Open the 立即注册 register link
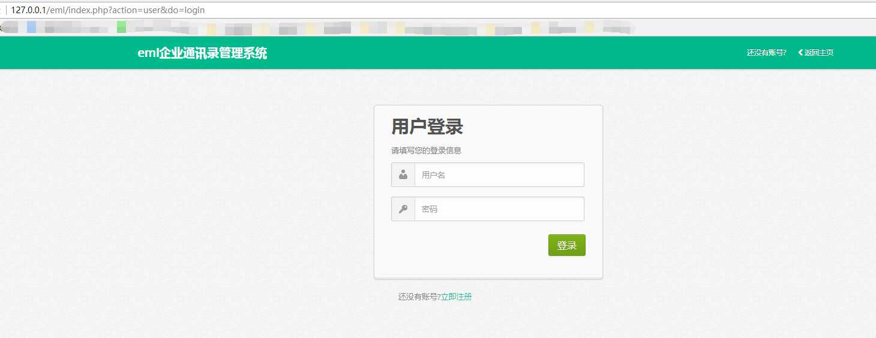 [457, 297]
